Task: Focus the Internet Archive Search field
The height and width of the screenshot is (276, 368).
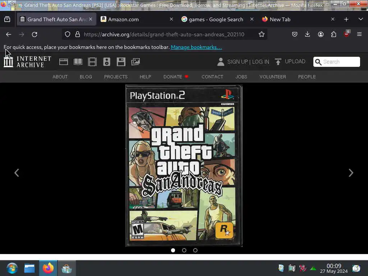Action: click(x=336, y=62)
